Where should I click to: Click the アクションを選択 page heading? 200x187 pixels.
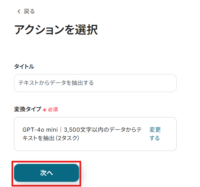tap(56, 30)
